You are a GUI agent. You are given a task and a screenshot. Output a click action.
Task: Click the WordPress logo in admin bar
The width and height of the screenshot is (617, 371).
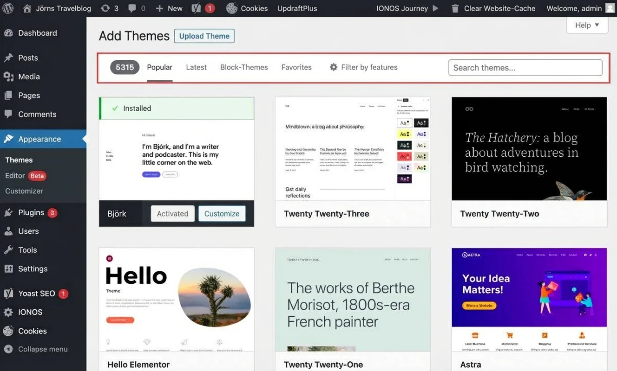[8, 8]
